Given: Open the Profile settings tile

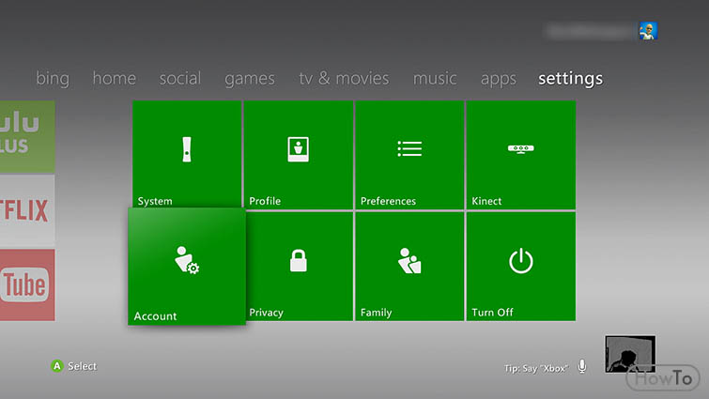Looking at the screenshot, I should coord(299,155).
